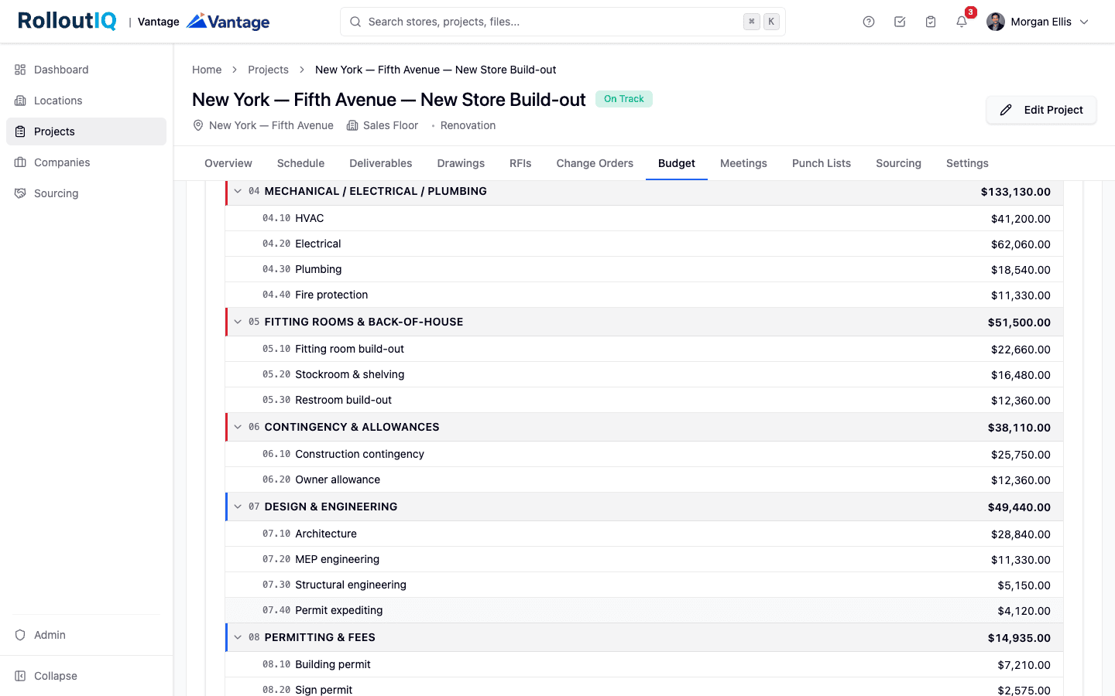Click the Dashboard sidebar icon
This screenshot has width=1115, height=696.
tap(20, 70)
